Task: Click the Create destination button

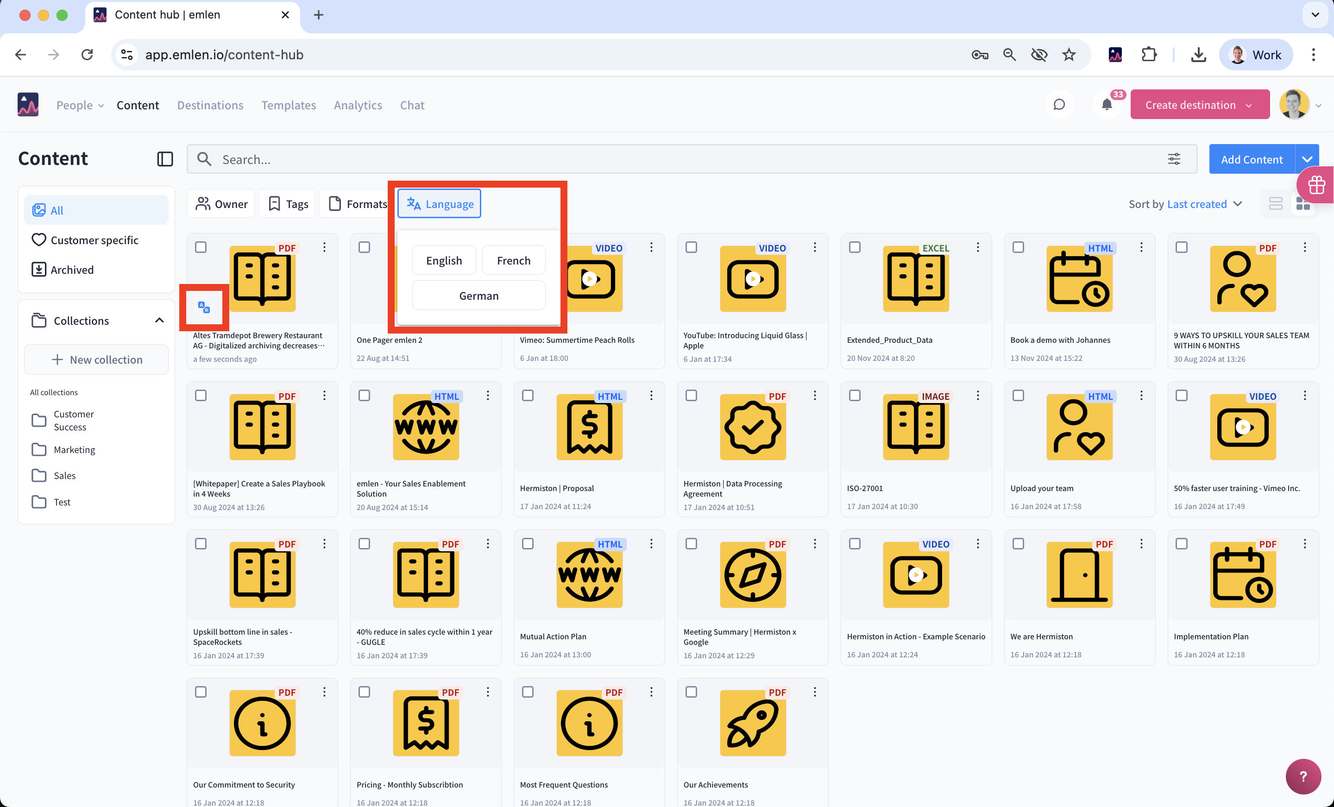Action: tap(1190, 105)
